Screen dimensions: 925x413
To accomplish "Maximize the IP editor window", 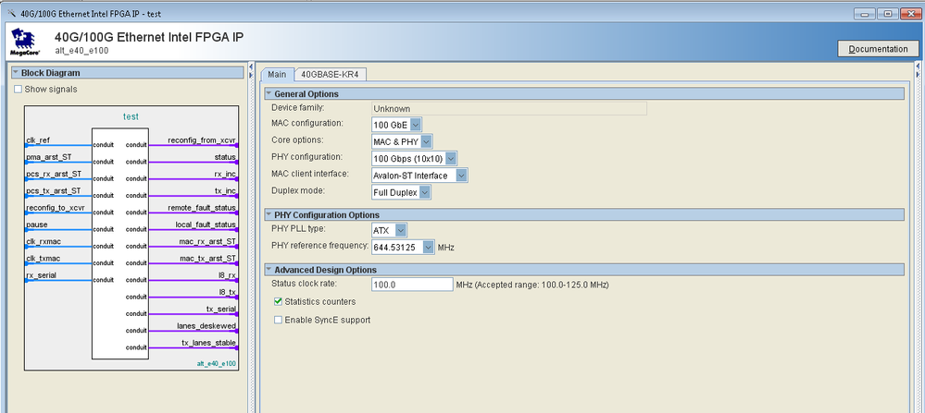I will [886, 14].
